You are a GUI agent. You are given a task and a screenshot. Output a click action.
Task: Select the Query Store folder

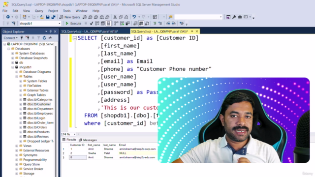pyautogui.click(x=31, y=164)
